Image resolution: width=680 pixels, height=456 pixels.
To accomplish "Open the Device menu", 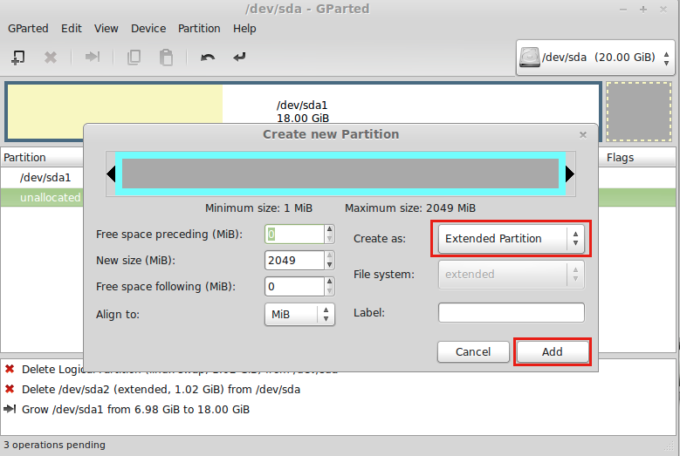I will point(148,28).
